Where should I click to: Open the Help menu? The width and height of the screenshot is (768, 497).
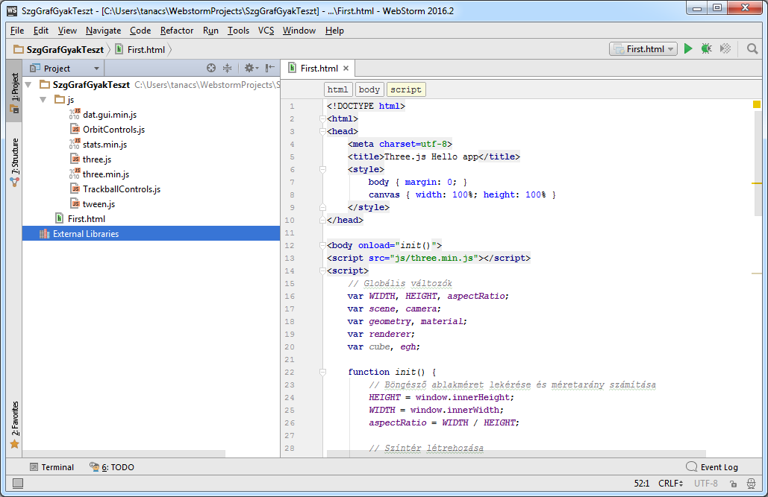pyautogui.click(x=334, y=31)
